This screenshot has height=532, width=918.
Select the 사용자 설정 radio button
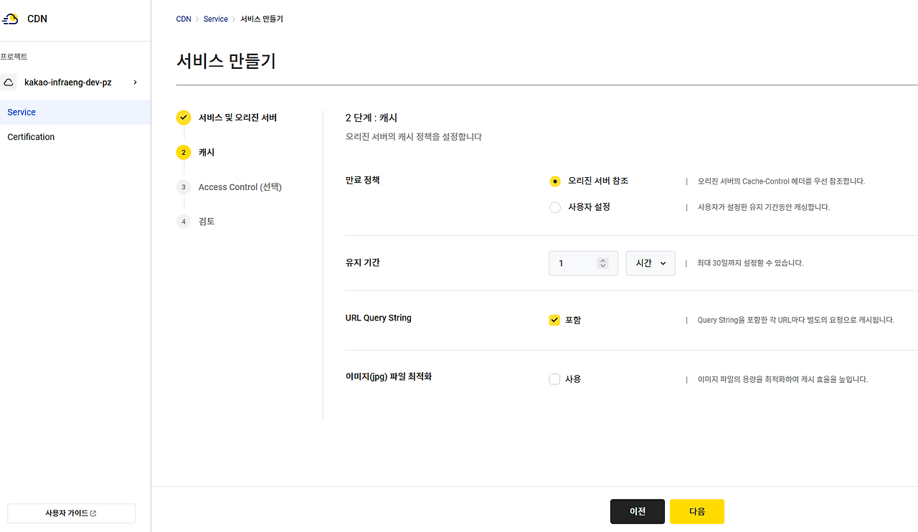(x=554, y=207)
